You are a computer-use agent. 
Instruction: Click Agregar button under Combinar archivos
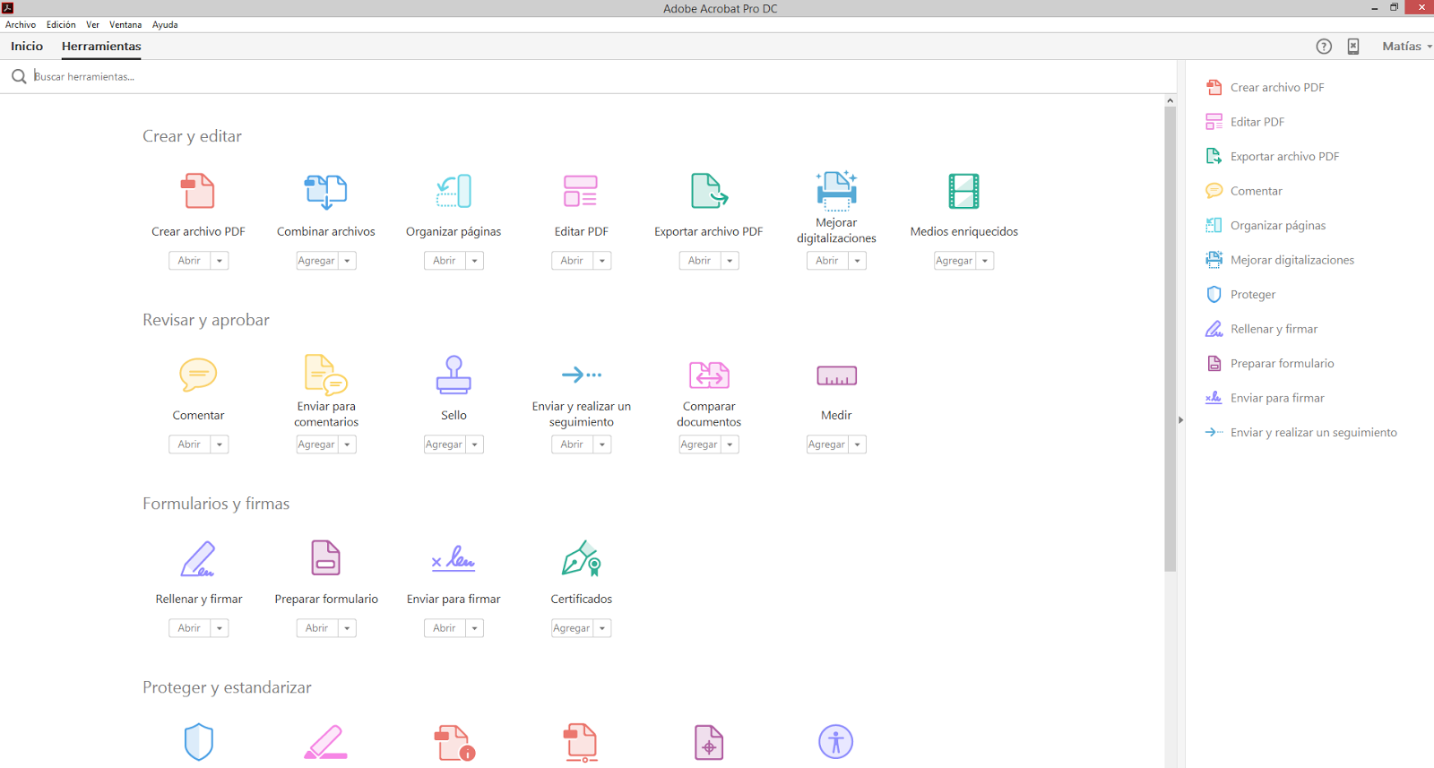pyautogui.click(x=317, y=261)
